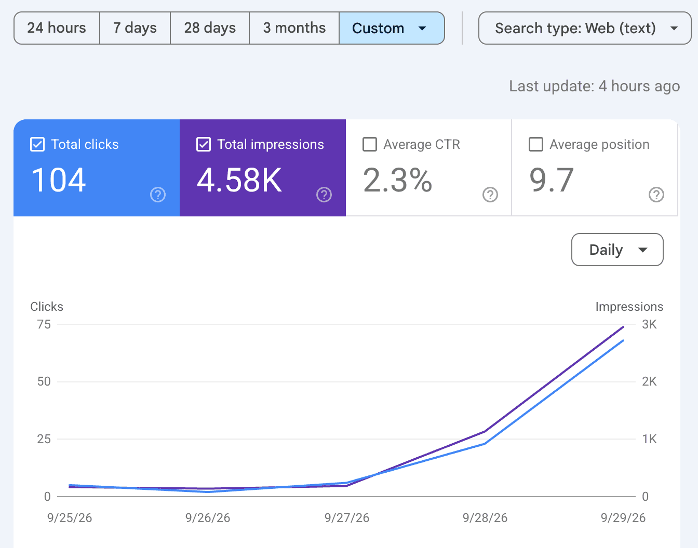Click the Impressions axis title
698x548 pixels.
(629, 307)
